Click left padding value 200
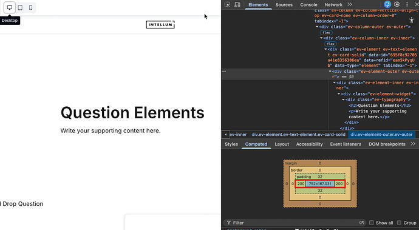This screenshot has width=419, height=230. click(301, 183)
